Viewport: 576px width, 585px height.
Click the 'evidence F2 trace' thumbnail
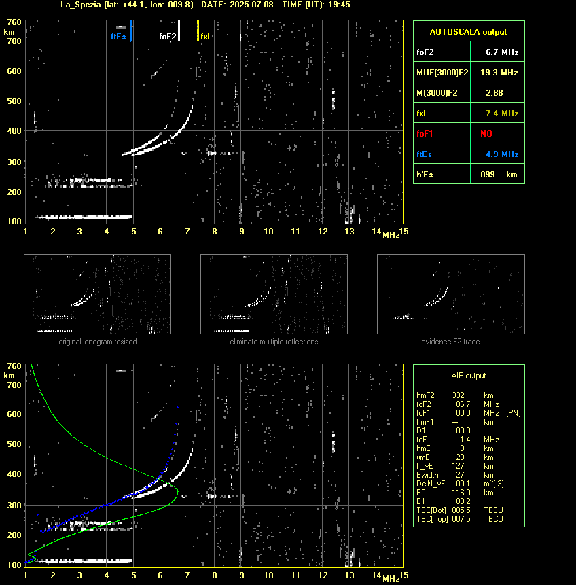point(450,294)
